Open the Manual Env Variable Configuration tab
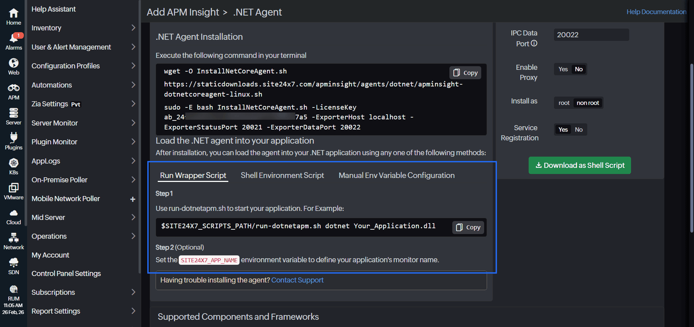This screenshot has width=694, height=327. click(396, 175)
